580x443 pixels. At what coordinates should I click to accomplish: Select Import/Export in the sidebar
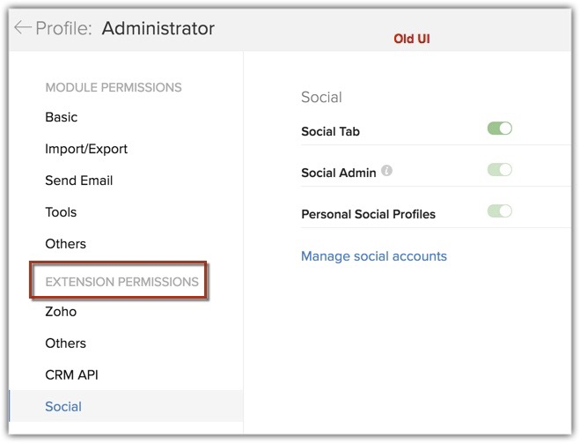pos(86,149)
